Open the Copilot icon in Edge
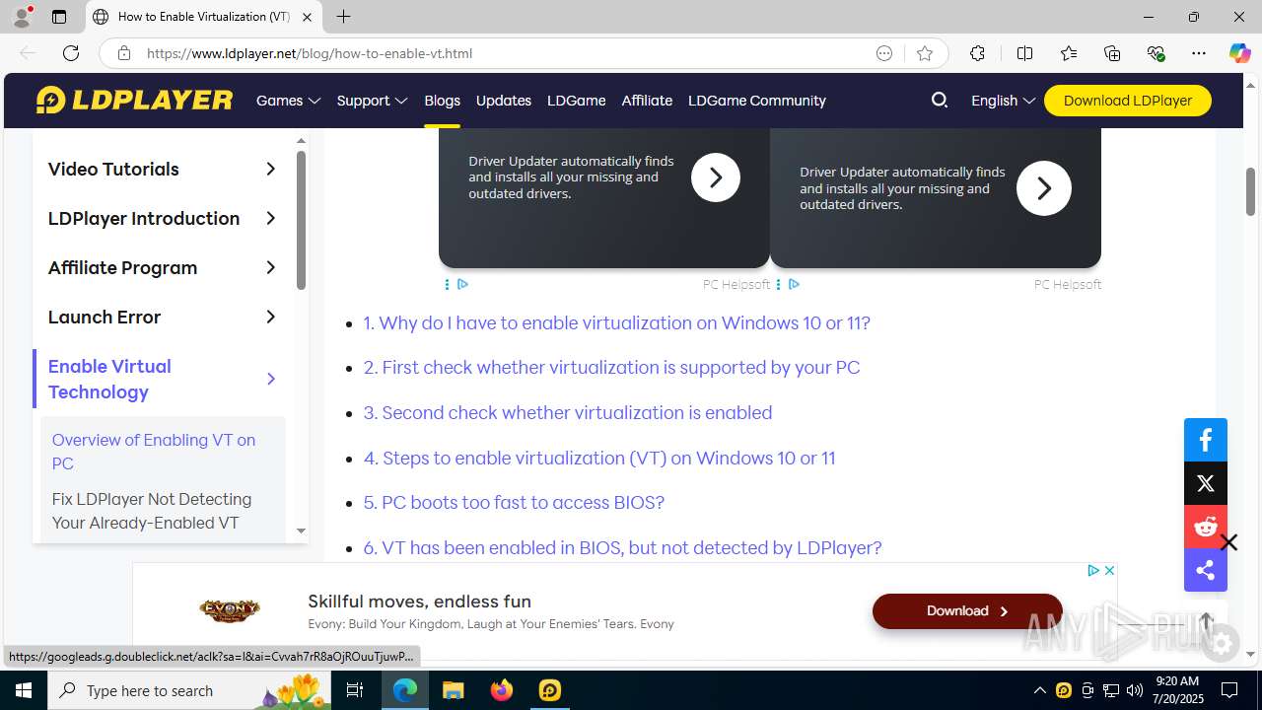1262x710 pixels. click(1239, 53)
